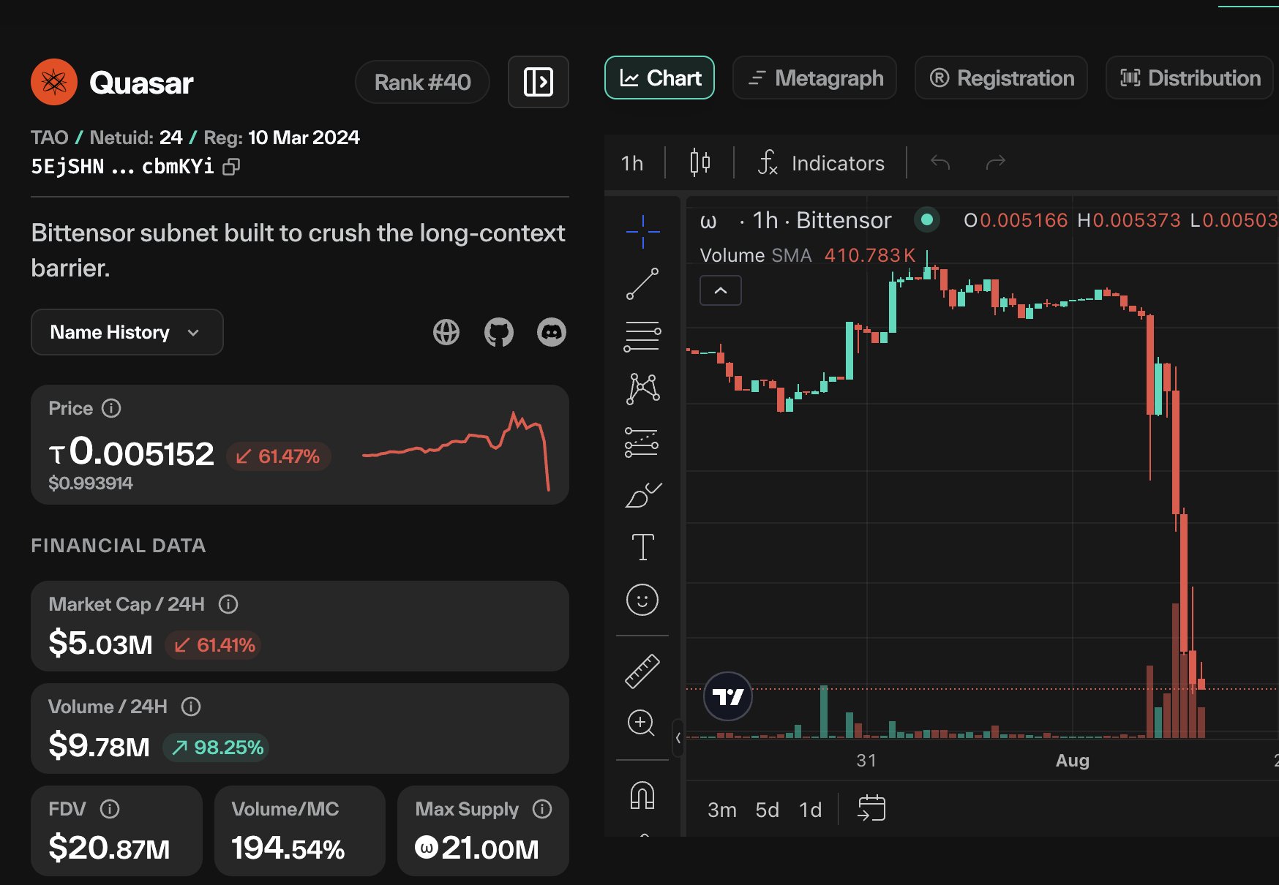Open the Indicators dialog
Screen dimensions: 1279x885
coord(821,162)
